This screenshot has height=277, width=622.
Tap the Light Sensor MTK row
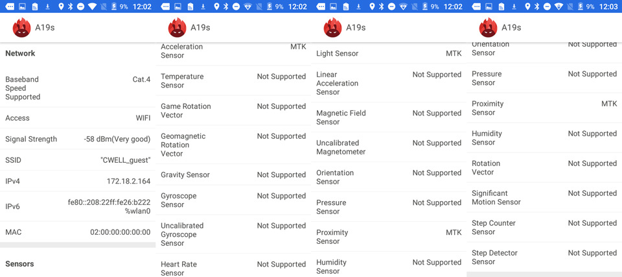(389, 53)
